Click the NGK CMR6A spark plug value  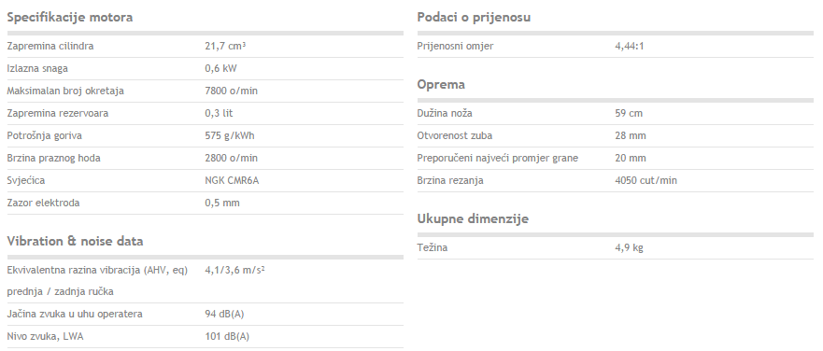pyautogui.click(x=232, y=180)
